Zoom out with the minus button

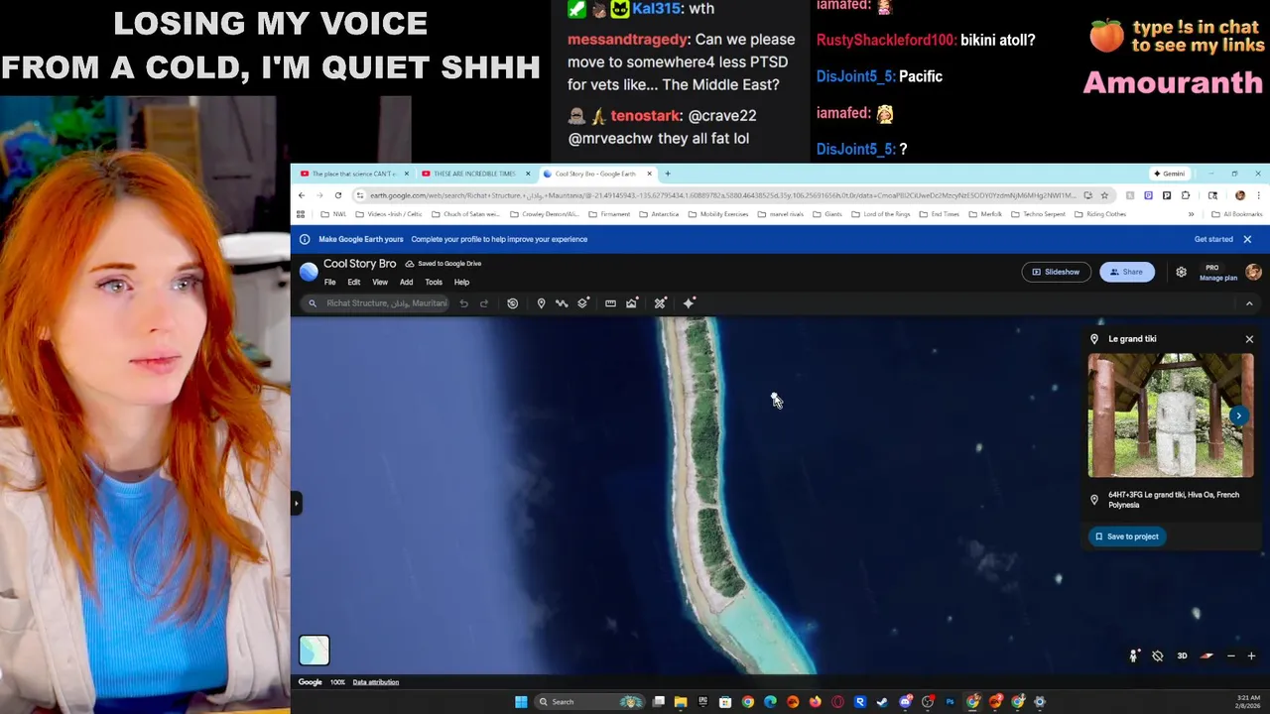pyautogui.click(x=1231, y=655)
